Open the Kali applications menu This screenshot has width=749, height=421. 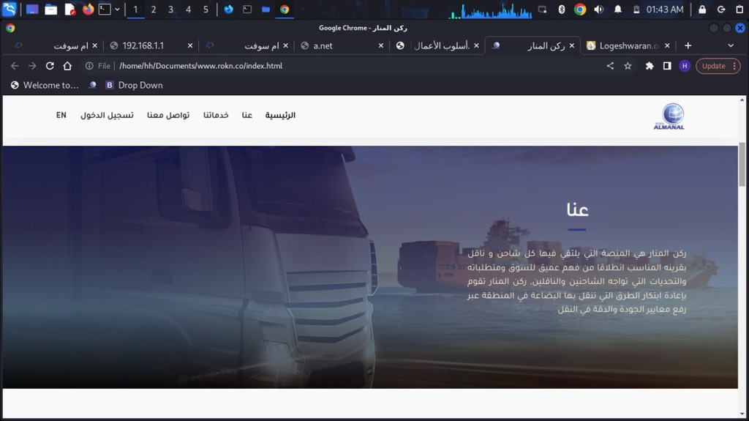click(10, 9)
